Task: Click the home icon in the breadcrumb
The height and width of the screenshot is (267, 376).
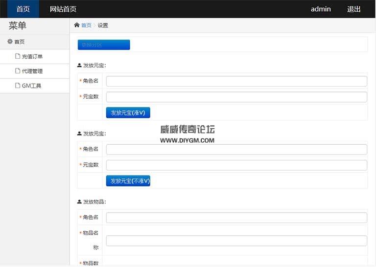Action: click(77, 25)
